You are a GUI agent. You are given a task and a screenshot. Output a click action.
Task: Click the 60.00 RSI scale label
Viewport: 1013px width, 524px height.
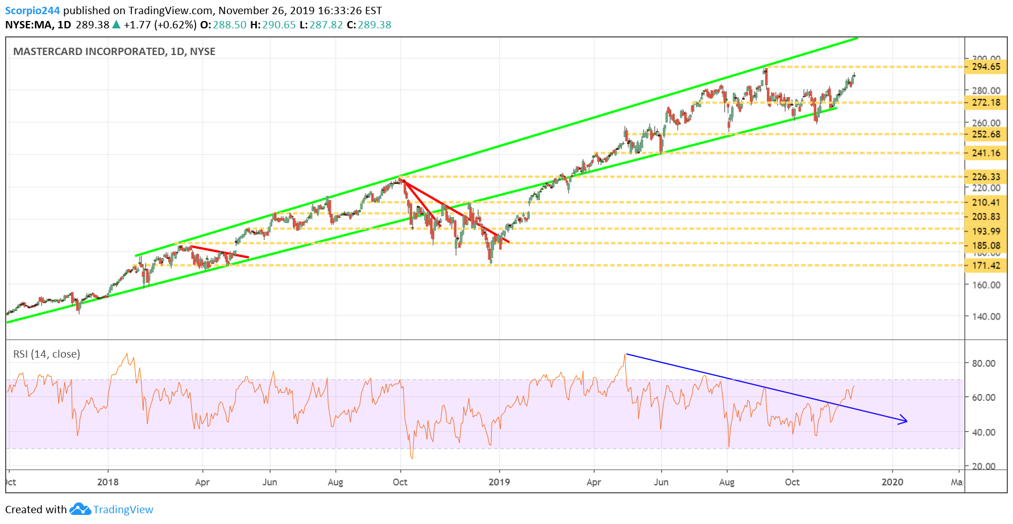coord(983,397)
